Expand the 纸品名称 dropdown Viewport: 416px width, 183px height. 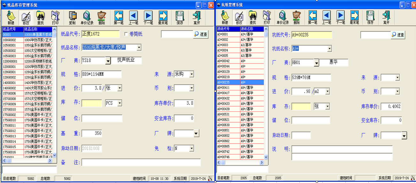point(139,47)
